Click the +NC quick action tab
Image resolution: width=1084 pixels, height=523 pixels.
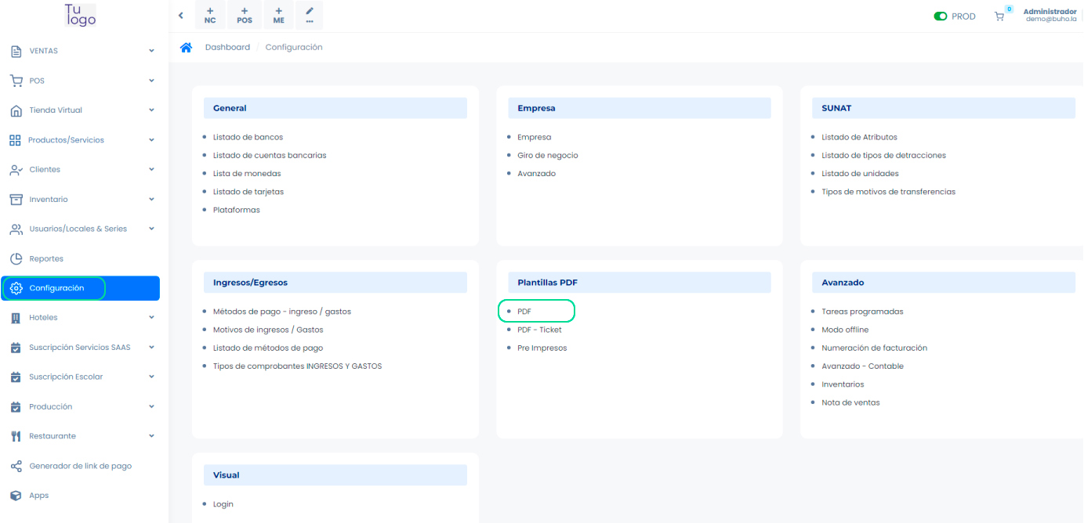[210, 16]
